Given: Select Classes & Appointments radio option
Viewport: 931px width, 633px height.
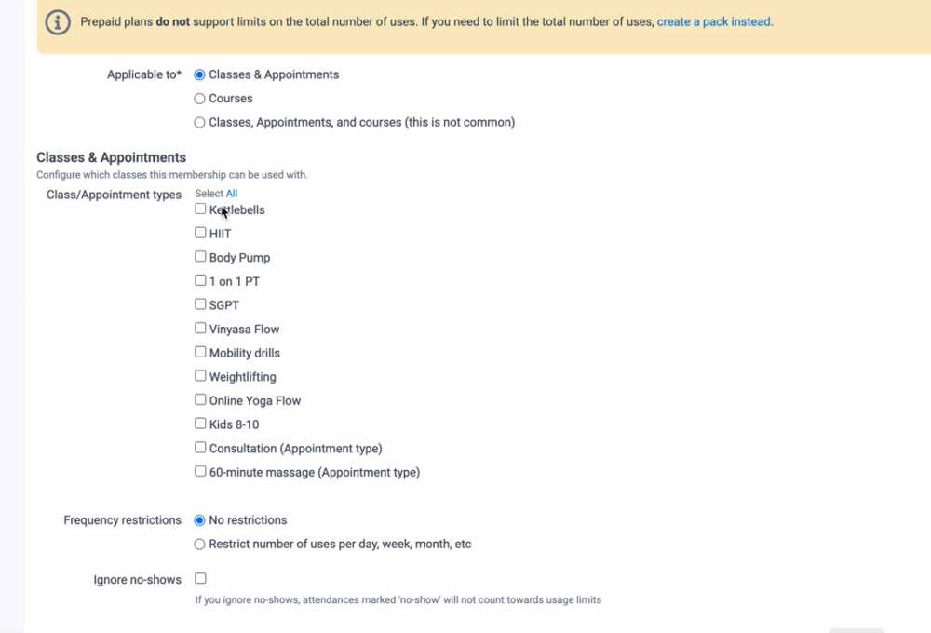Looking at the screenshot, I should [199, 74].
